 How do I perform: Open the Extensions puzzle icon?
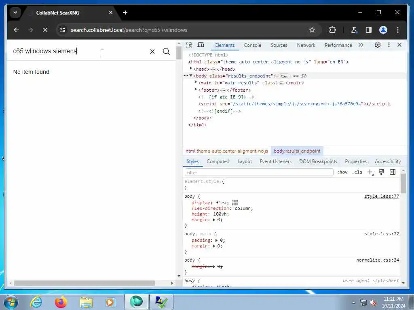coord(332,30)
